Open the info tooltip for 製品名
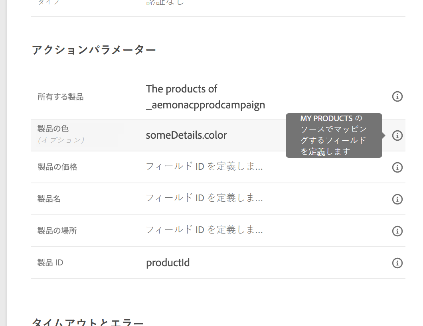Viewport: 423px width, 326px height. coord(397,199)
